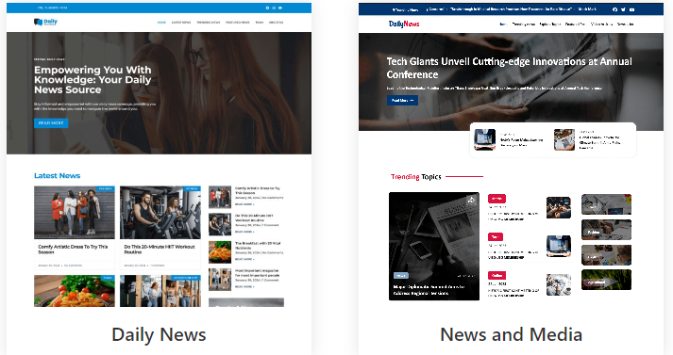The height and width of the screenshot is (355, 673).
Task: Click the third category tile in right column
Action: pos(607,255)
